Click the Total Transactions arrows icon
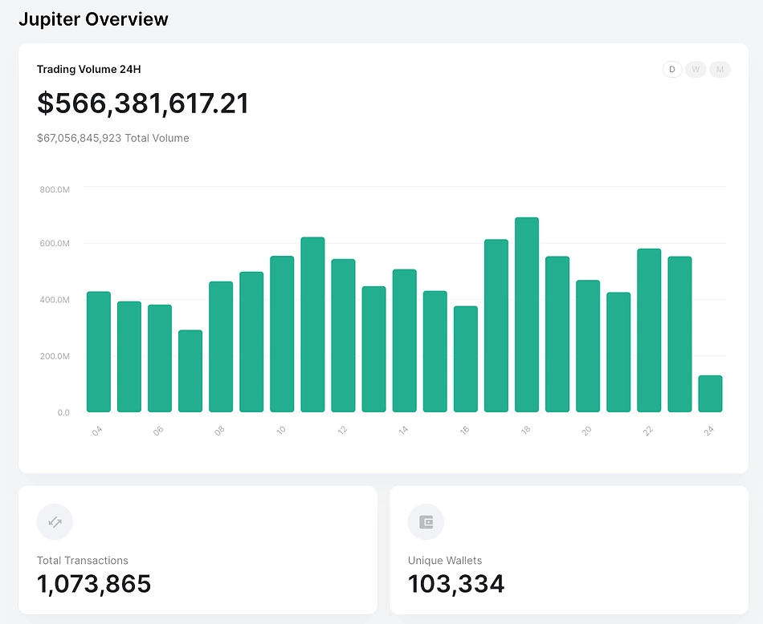Screen dimensions: 763x624 (x=55, y=522)
